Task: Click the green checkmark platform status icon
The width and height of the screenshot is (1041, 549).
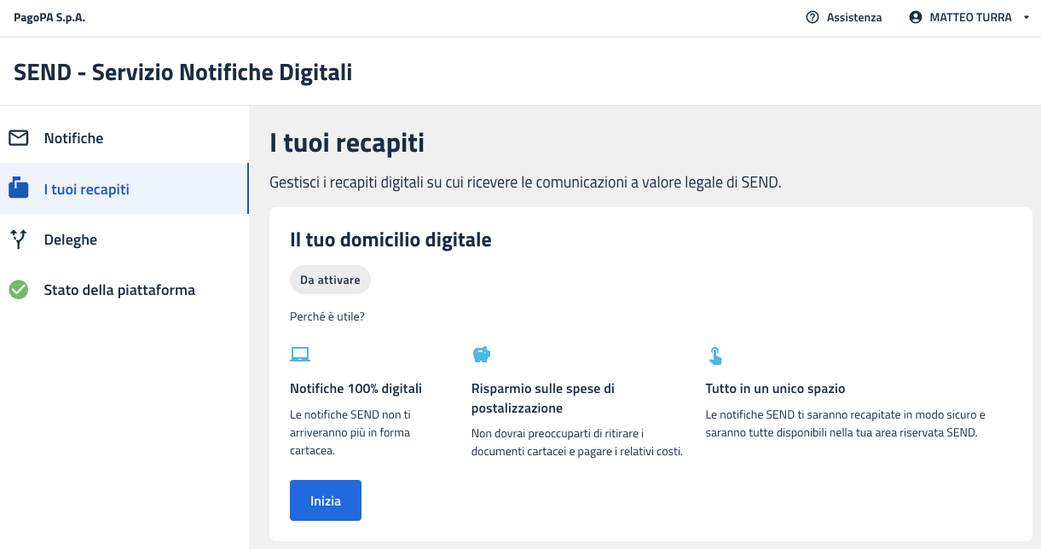Action: tap(19, 290)
